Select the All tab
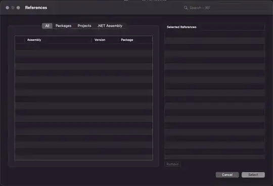Screen dimensions: 273x186 (x=47, y=26)
